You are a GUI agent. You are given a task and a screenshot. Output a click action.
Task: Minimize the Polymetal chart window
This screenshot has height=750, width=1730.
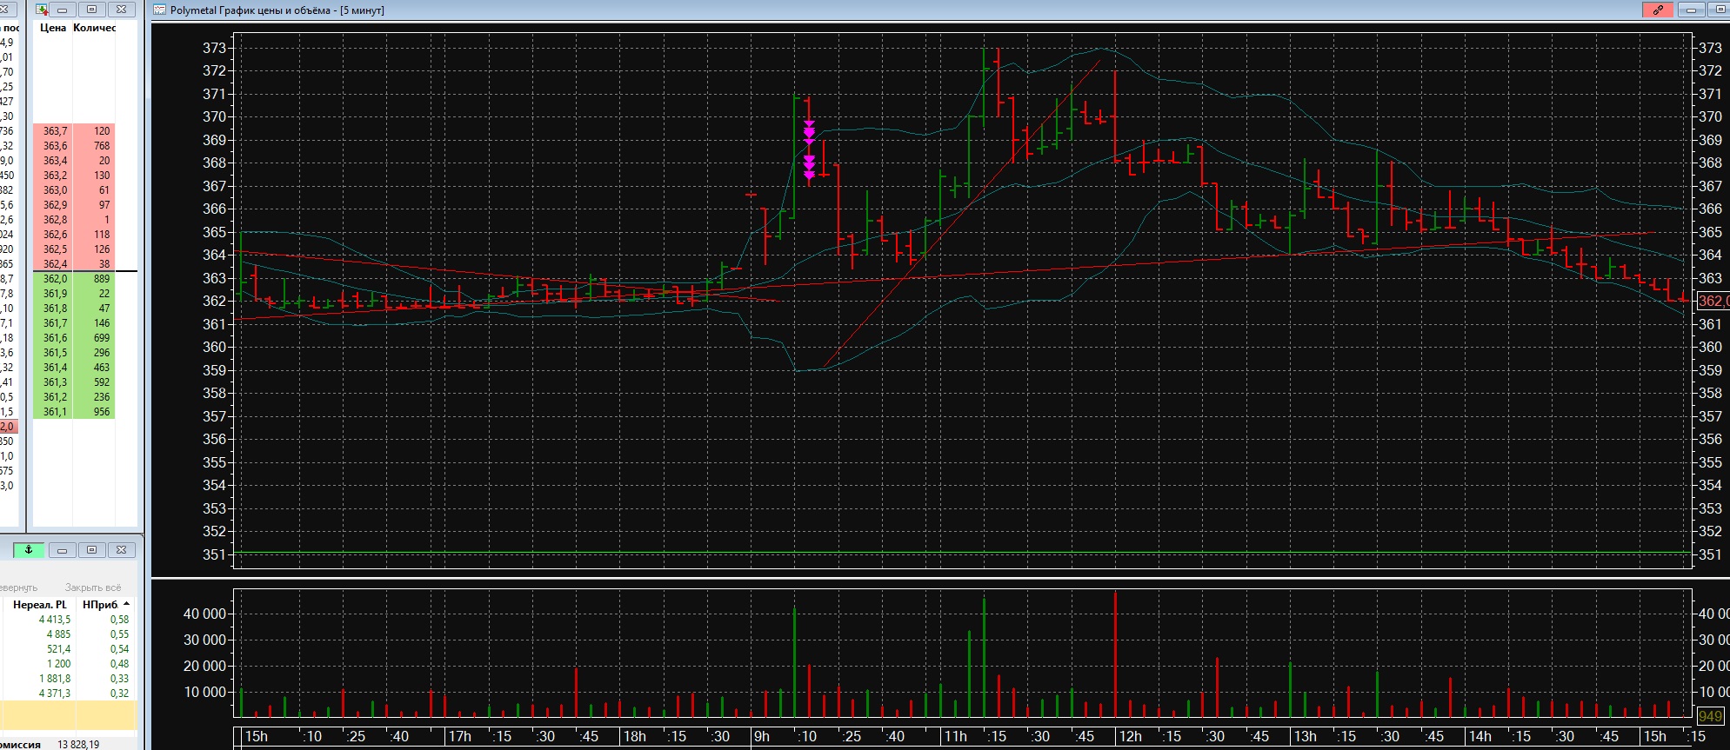point(1691,10)
